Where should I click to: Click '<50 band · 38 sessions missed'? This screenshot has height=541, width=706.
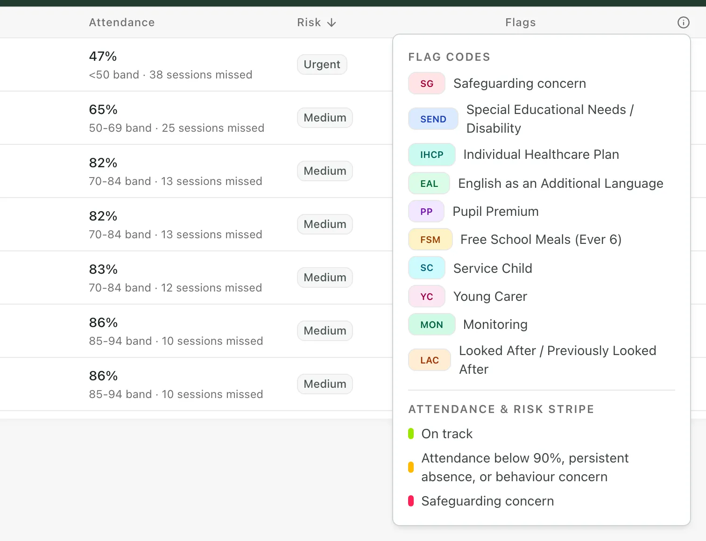click(x=170, y=75)
